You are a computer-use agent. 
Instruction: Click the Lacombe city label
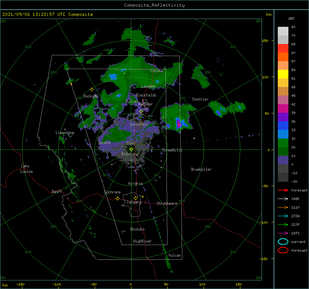[x=148, y=86]
